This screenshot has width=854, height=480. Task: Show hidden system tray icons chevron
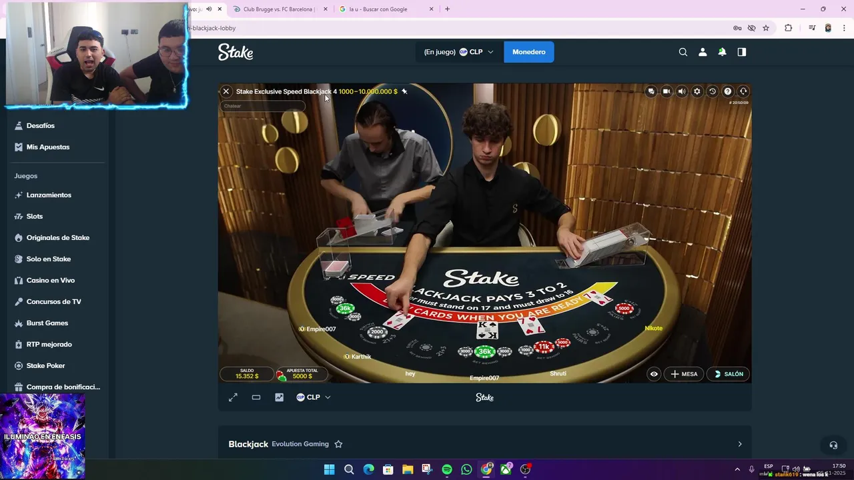tap(737, 469)
